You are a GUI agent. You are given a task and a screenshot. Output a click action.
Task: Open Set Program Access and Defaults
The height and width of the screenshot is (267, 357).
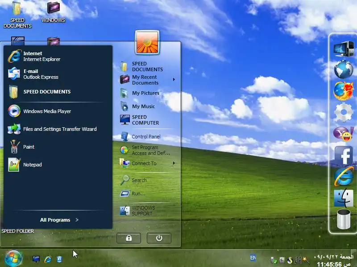[x=145, y=150]
